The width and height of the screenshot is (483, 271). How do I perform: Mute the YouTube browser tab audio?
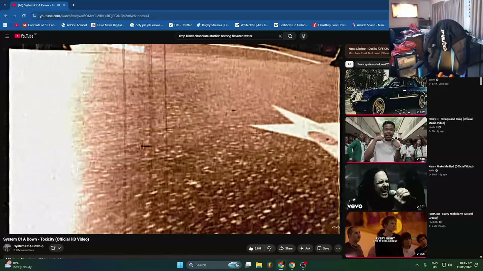[x=58, y=5]
